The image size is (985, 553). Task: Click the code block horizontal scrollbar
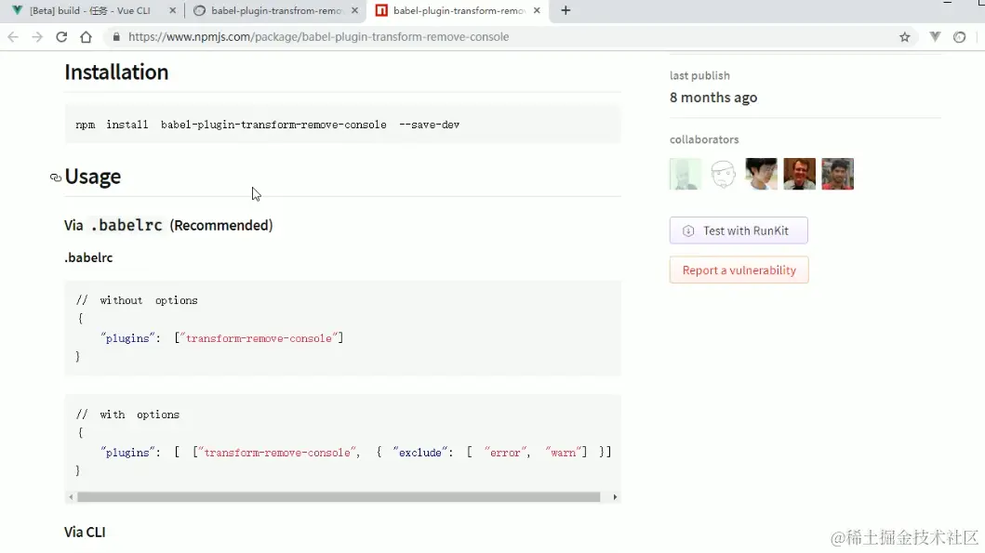(339, 497)
